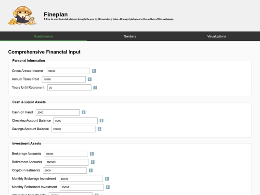Screen dimensions: 260x195
Task: Click the Gross Annual Income label
Action: pyautogui.click(x=27, y=71)
